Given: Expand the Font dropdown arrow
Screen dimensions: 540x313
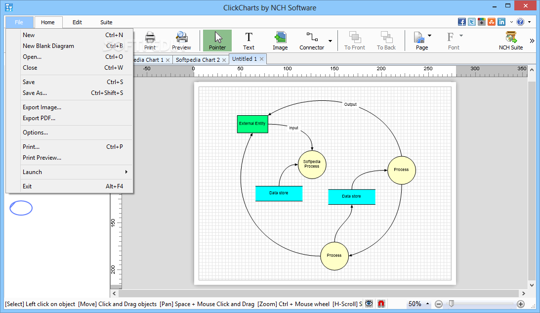Looking at the screenshot, I should point(461,36).
